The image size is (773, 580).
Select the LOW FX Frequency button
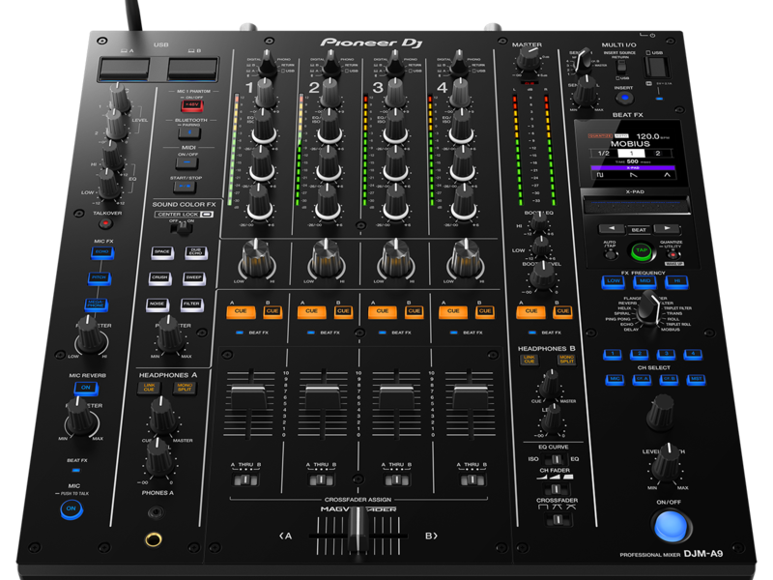[614, 281]
